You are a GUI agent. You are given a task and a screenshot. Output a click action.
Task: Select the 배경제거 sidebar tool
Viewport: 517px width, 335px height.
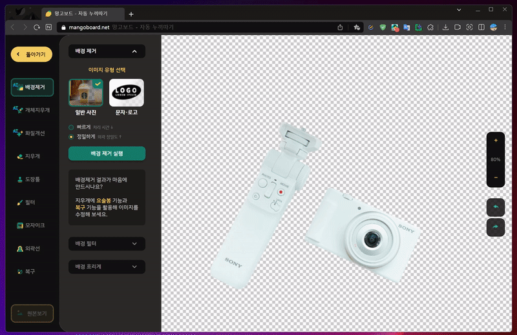pyautogui.click(x=32, y=87)
